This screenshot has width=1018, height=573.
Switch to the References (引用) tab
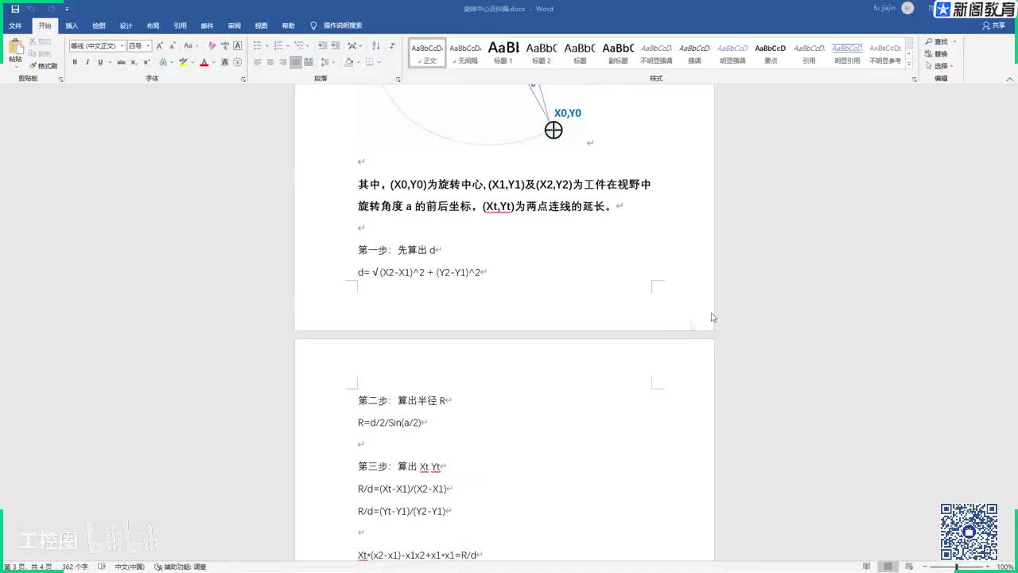click(180, 26)
